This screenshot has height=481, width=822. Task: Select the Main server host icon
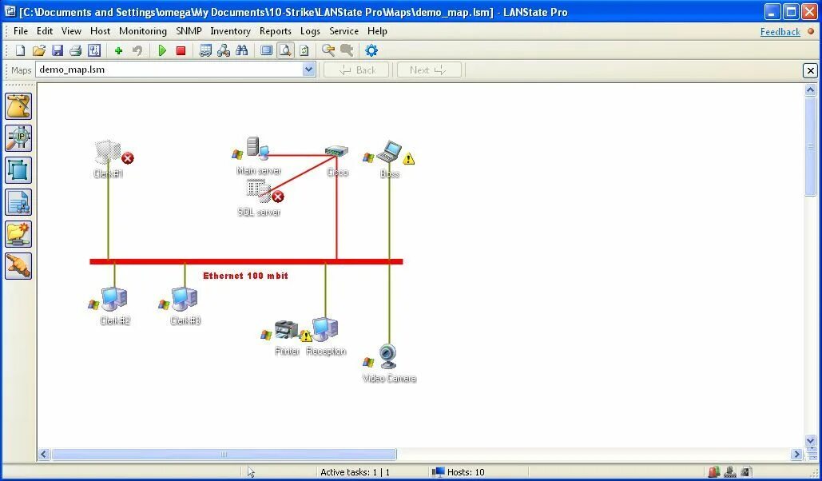257,148
